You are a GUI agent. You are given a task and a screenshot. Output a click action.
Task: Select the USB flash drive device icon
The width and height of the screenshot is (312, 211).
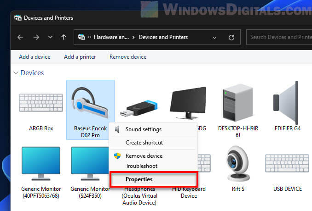pos(139,109)
